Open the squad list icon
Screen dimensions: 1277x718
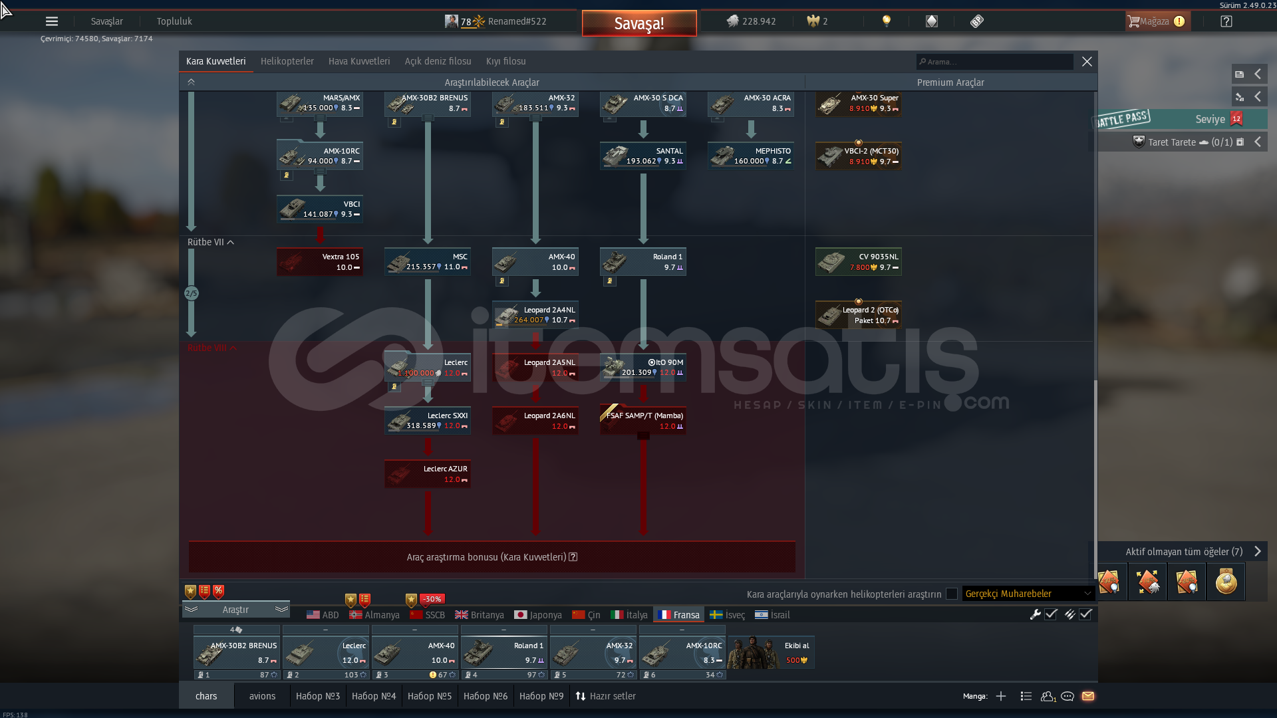(x=1026, y=696)
